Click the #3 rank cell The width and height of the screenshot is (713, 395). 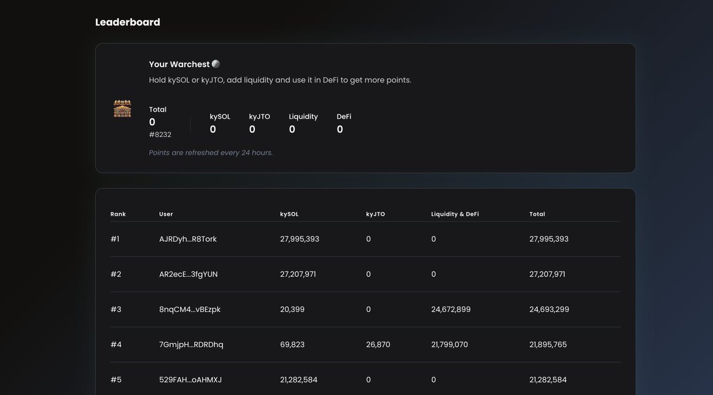click(x=116, y=309)
